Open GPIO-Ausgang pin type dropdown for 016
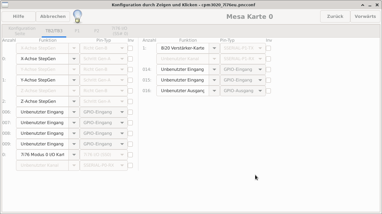 (x=260, y=91)
